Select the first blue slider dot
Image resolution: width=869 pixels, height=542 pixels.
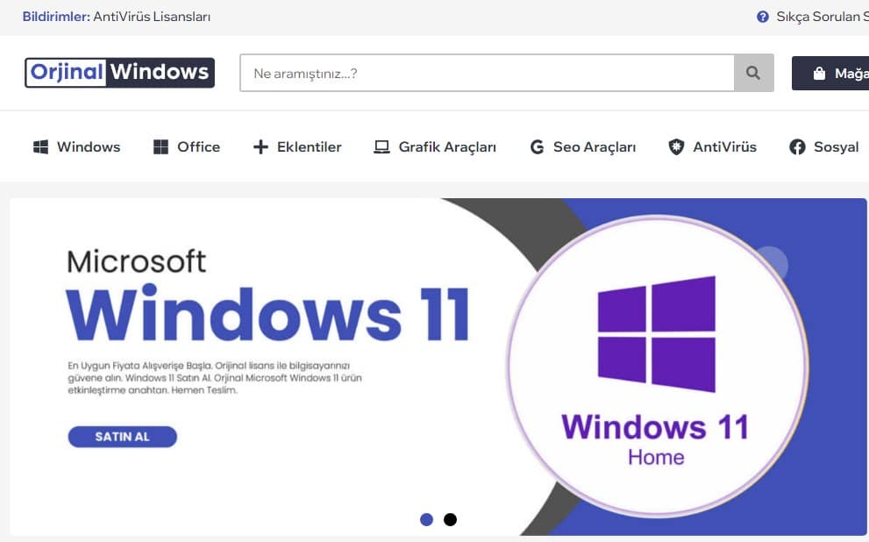(426, 519)
